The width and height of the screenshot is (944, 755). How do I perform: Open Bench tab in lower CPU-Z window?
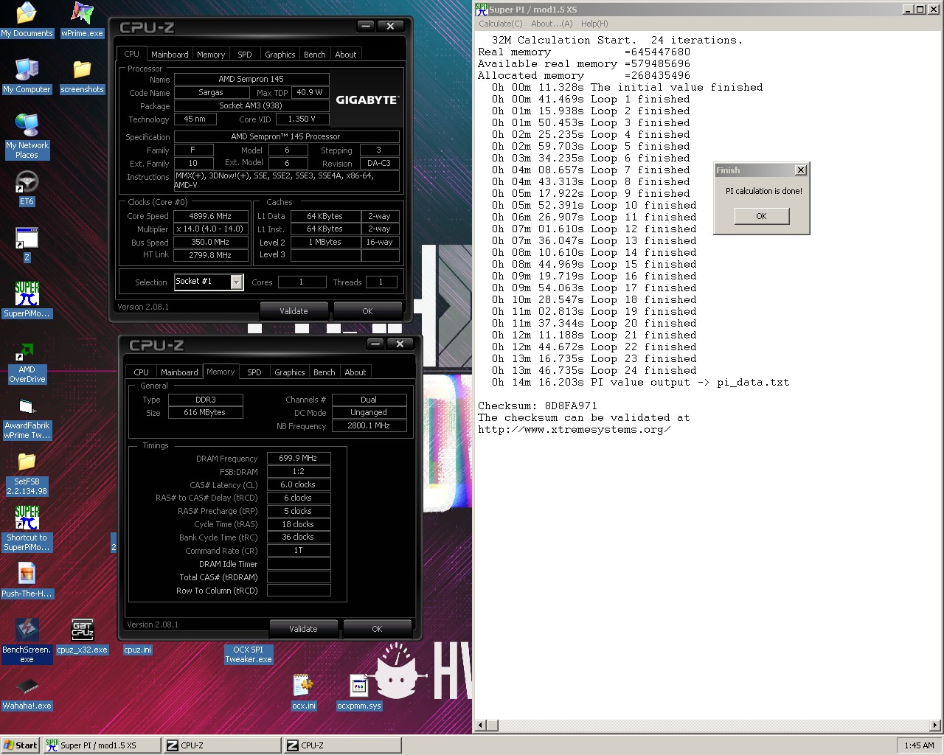point(324,372)
